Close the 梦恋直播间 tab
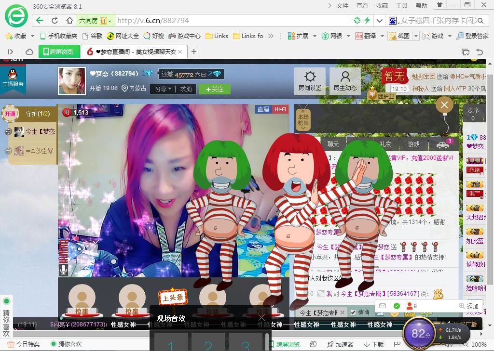 pyautogui.click(x=180, y=52)
